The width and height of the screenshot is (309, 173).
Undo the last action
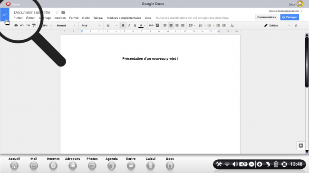coord(22,26)
